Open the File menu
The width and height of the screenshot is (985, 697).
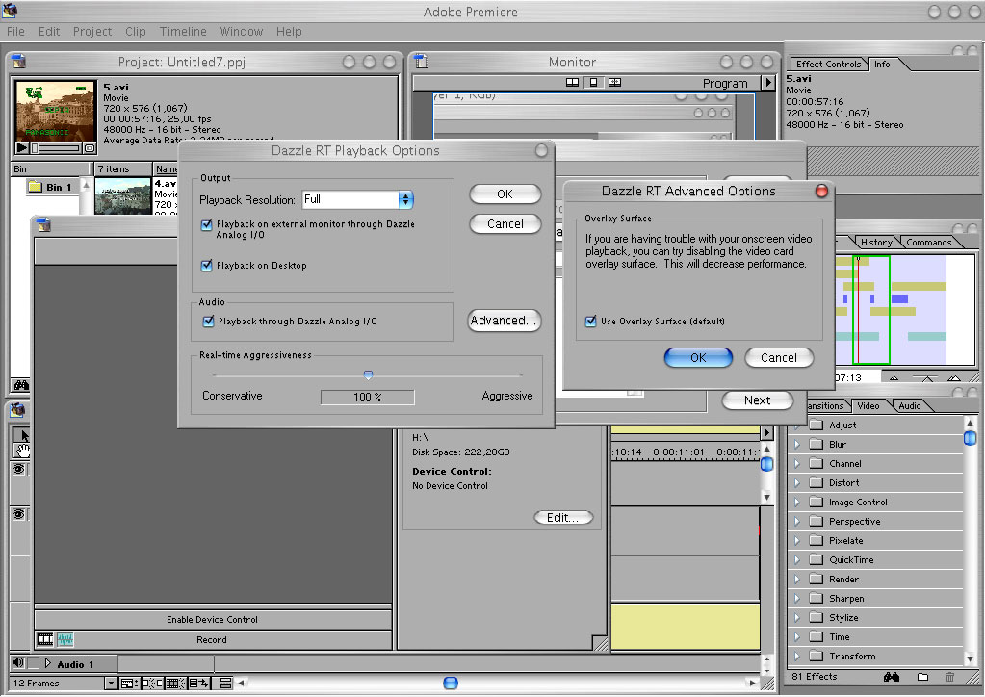(x=15, y=32)
